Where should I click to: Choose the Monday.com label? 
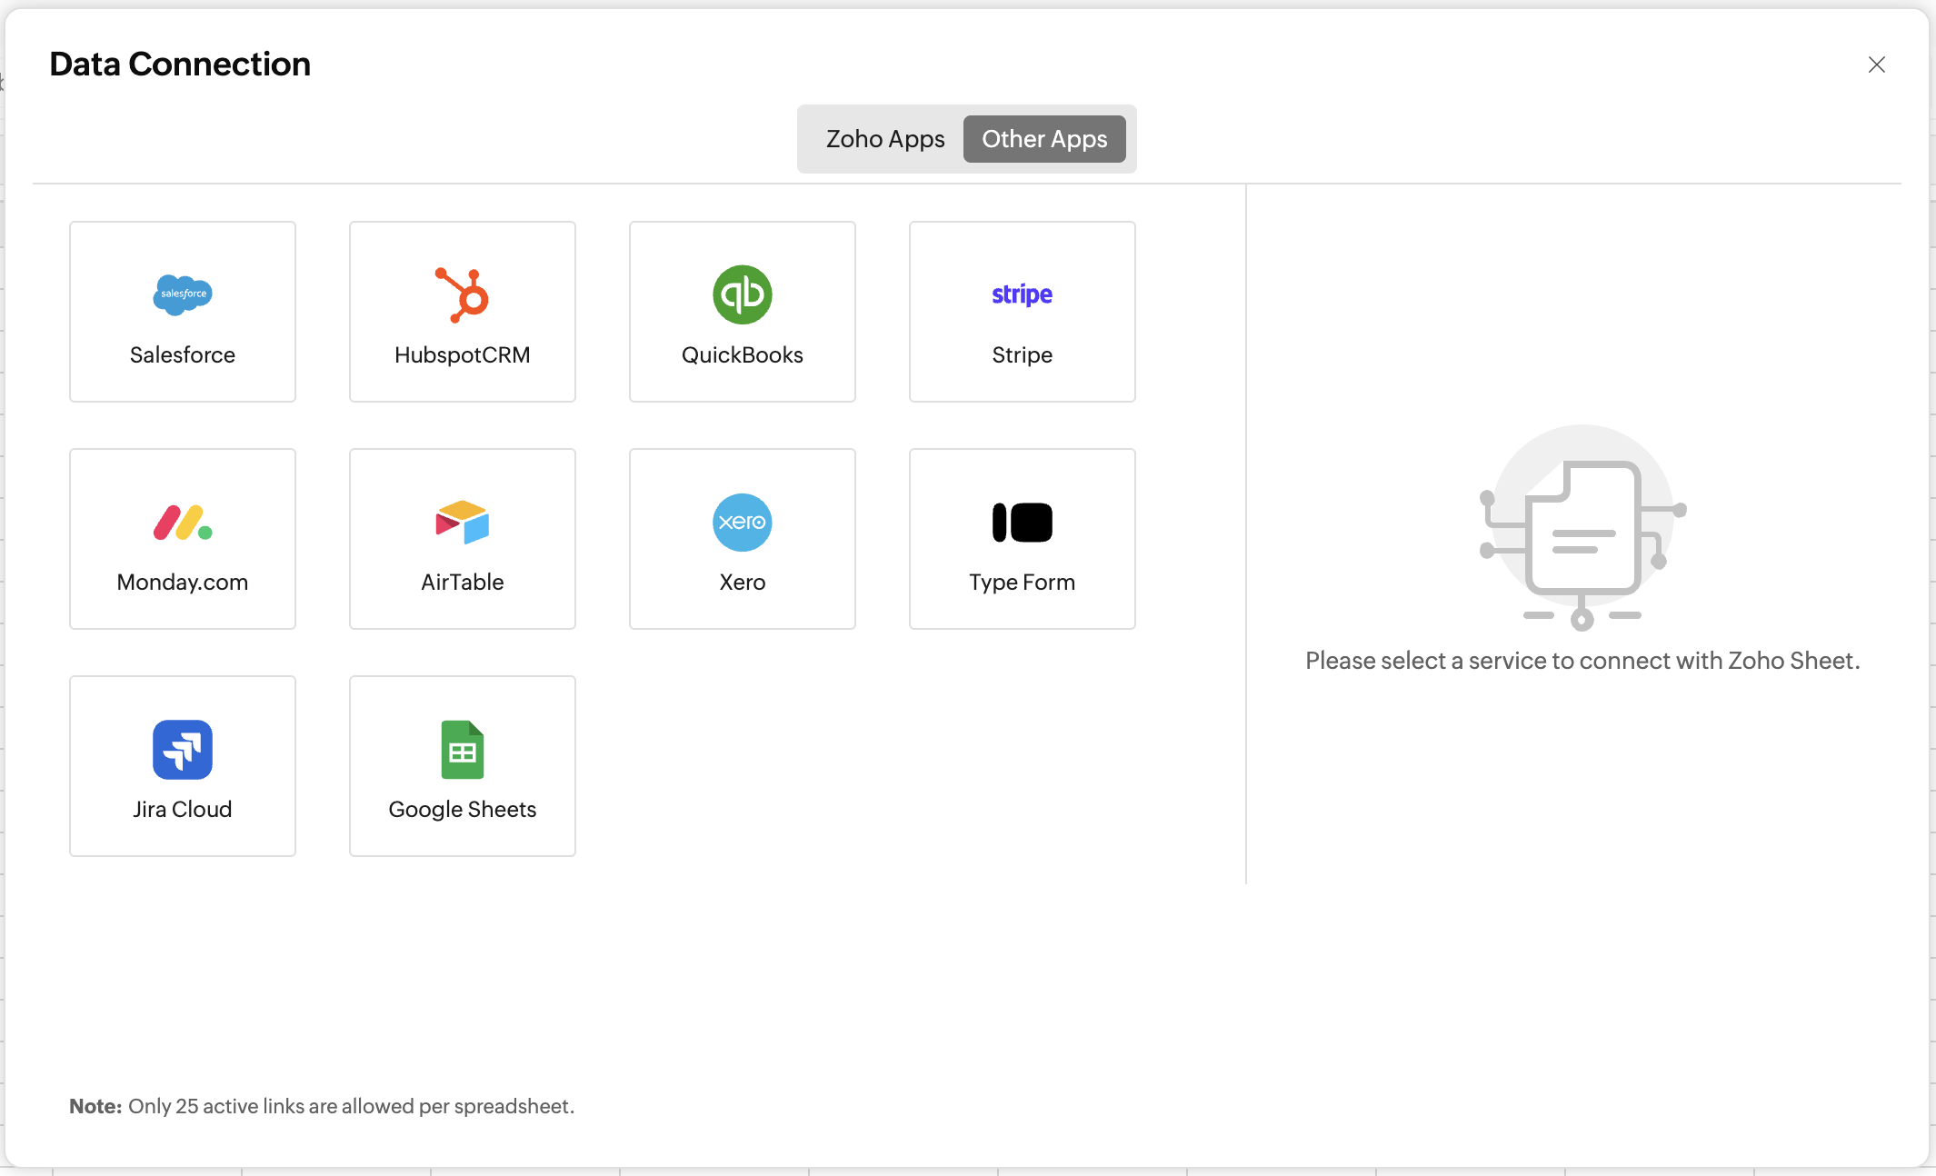(x=183, y=582)
